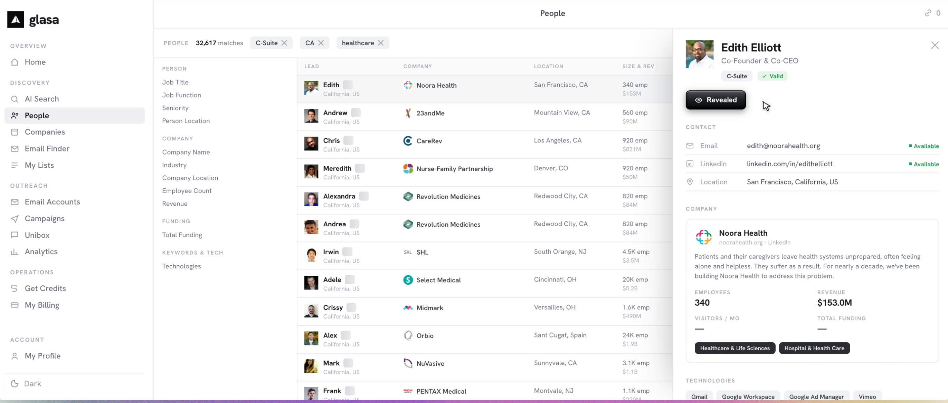Remove the CA filter chip
The image size is (948, 403).
click(x=321, y=43)
